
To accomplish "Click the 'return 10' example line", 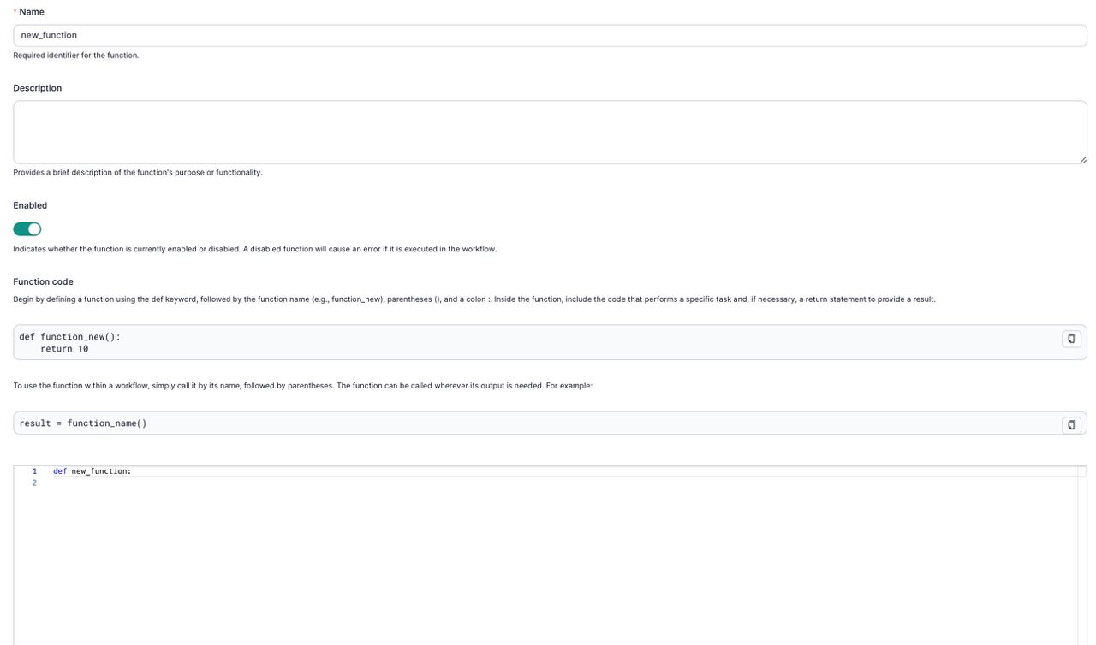I will (x=64, y=349).
